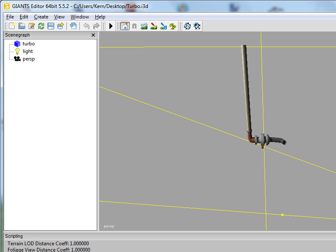Toggle the magnet snap icon

click(x=134, y=26)
